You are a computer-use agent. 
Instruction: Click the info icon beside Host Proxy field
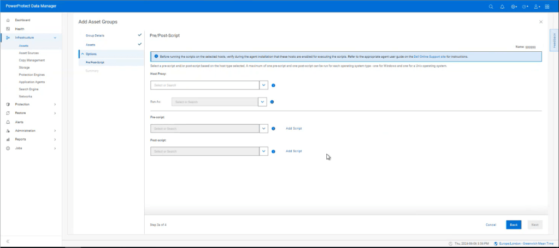tap(273, 85)
